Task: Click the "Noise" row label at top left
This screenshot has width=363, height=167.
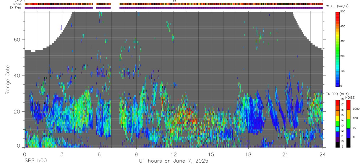Action: 18,4
